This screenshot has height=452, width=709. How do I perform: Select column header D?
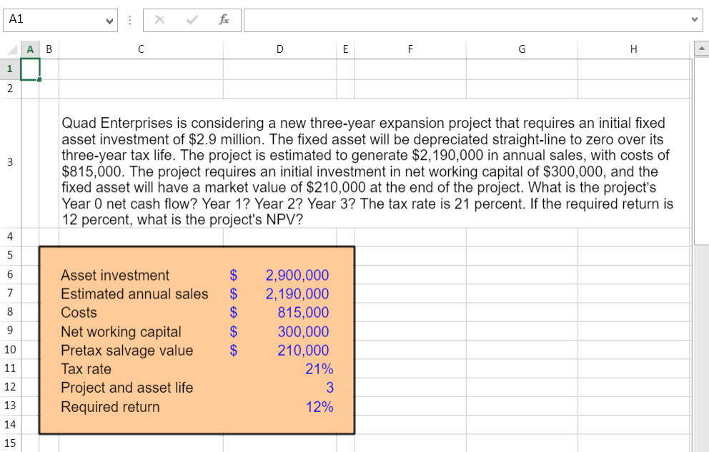[x=279, y=49]
